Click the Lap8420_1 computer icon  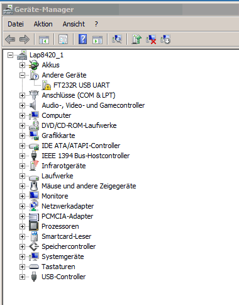pos(22,55)
